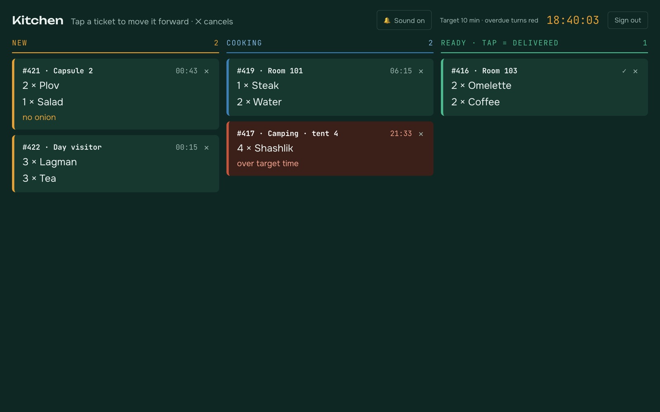This screenshot has width=660, height=412.
Task: Click '2 × Plov' item line
Action: 41,86
